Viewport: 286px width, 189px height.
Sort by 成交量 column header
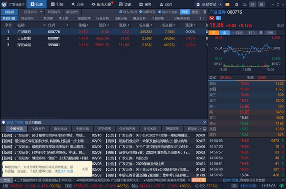pos(145,25)
